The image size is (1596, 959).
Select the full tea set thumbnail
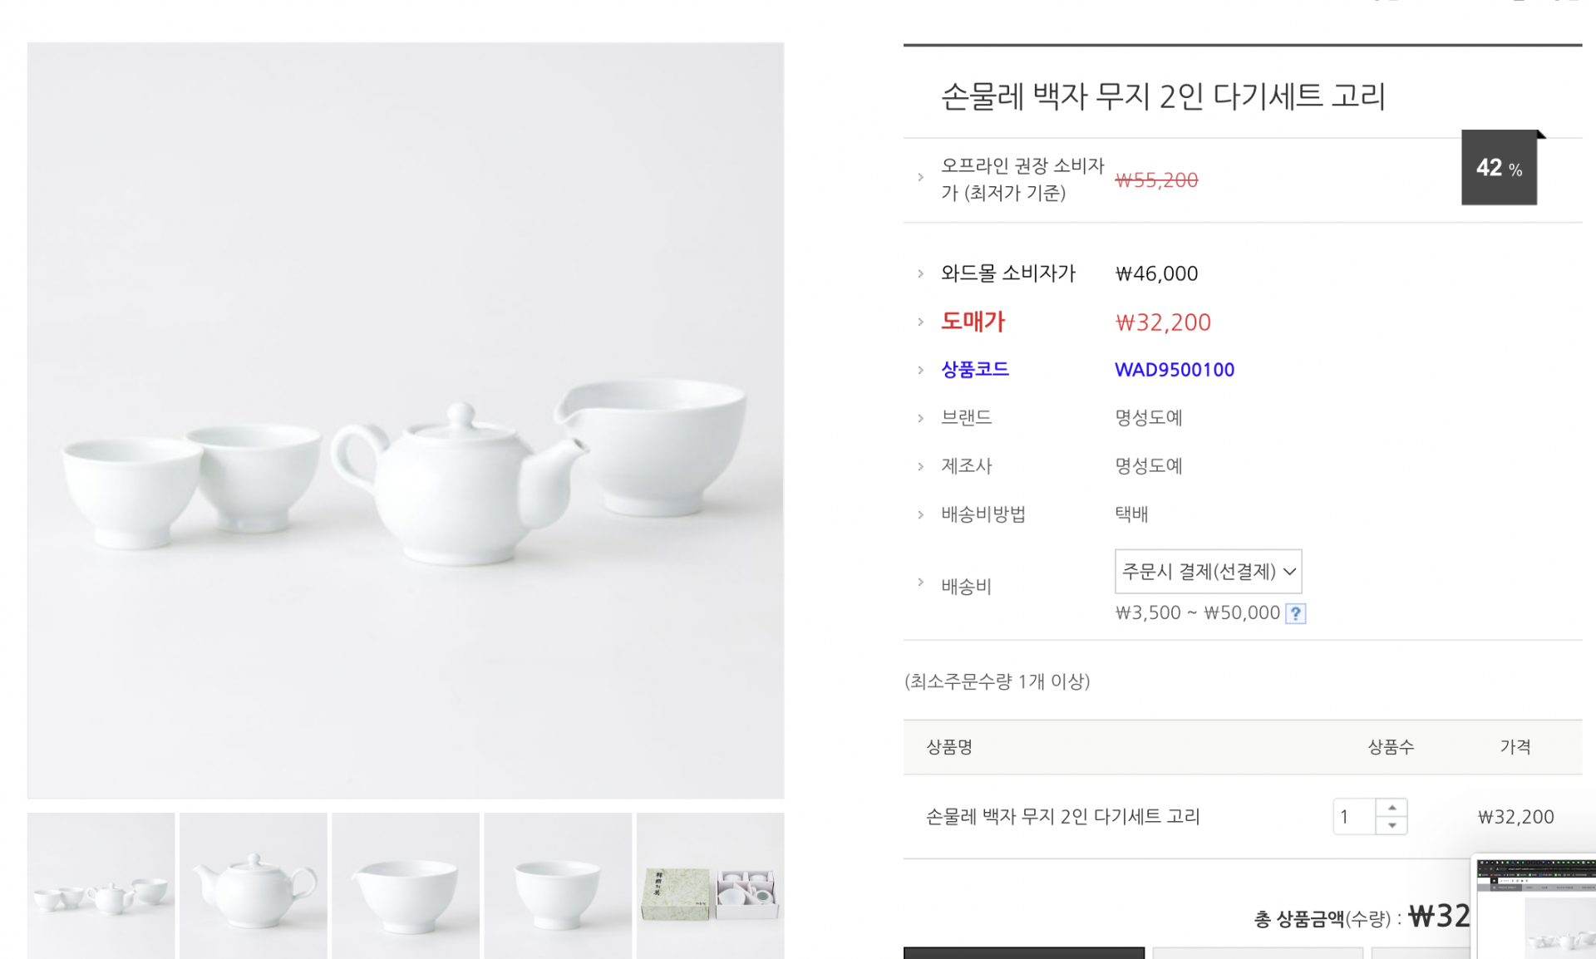pos(101,886)
